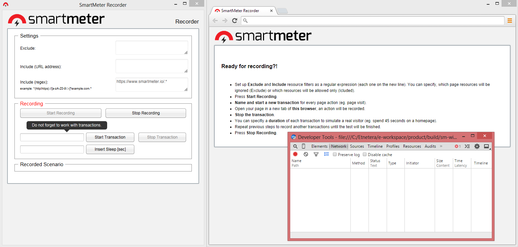Open Developer Tools settings gear

(x=477, y=146)
